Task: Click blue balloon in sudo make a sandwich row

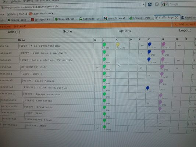Action: point(149,52)
